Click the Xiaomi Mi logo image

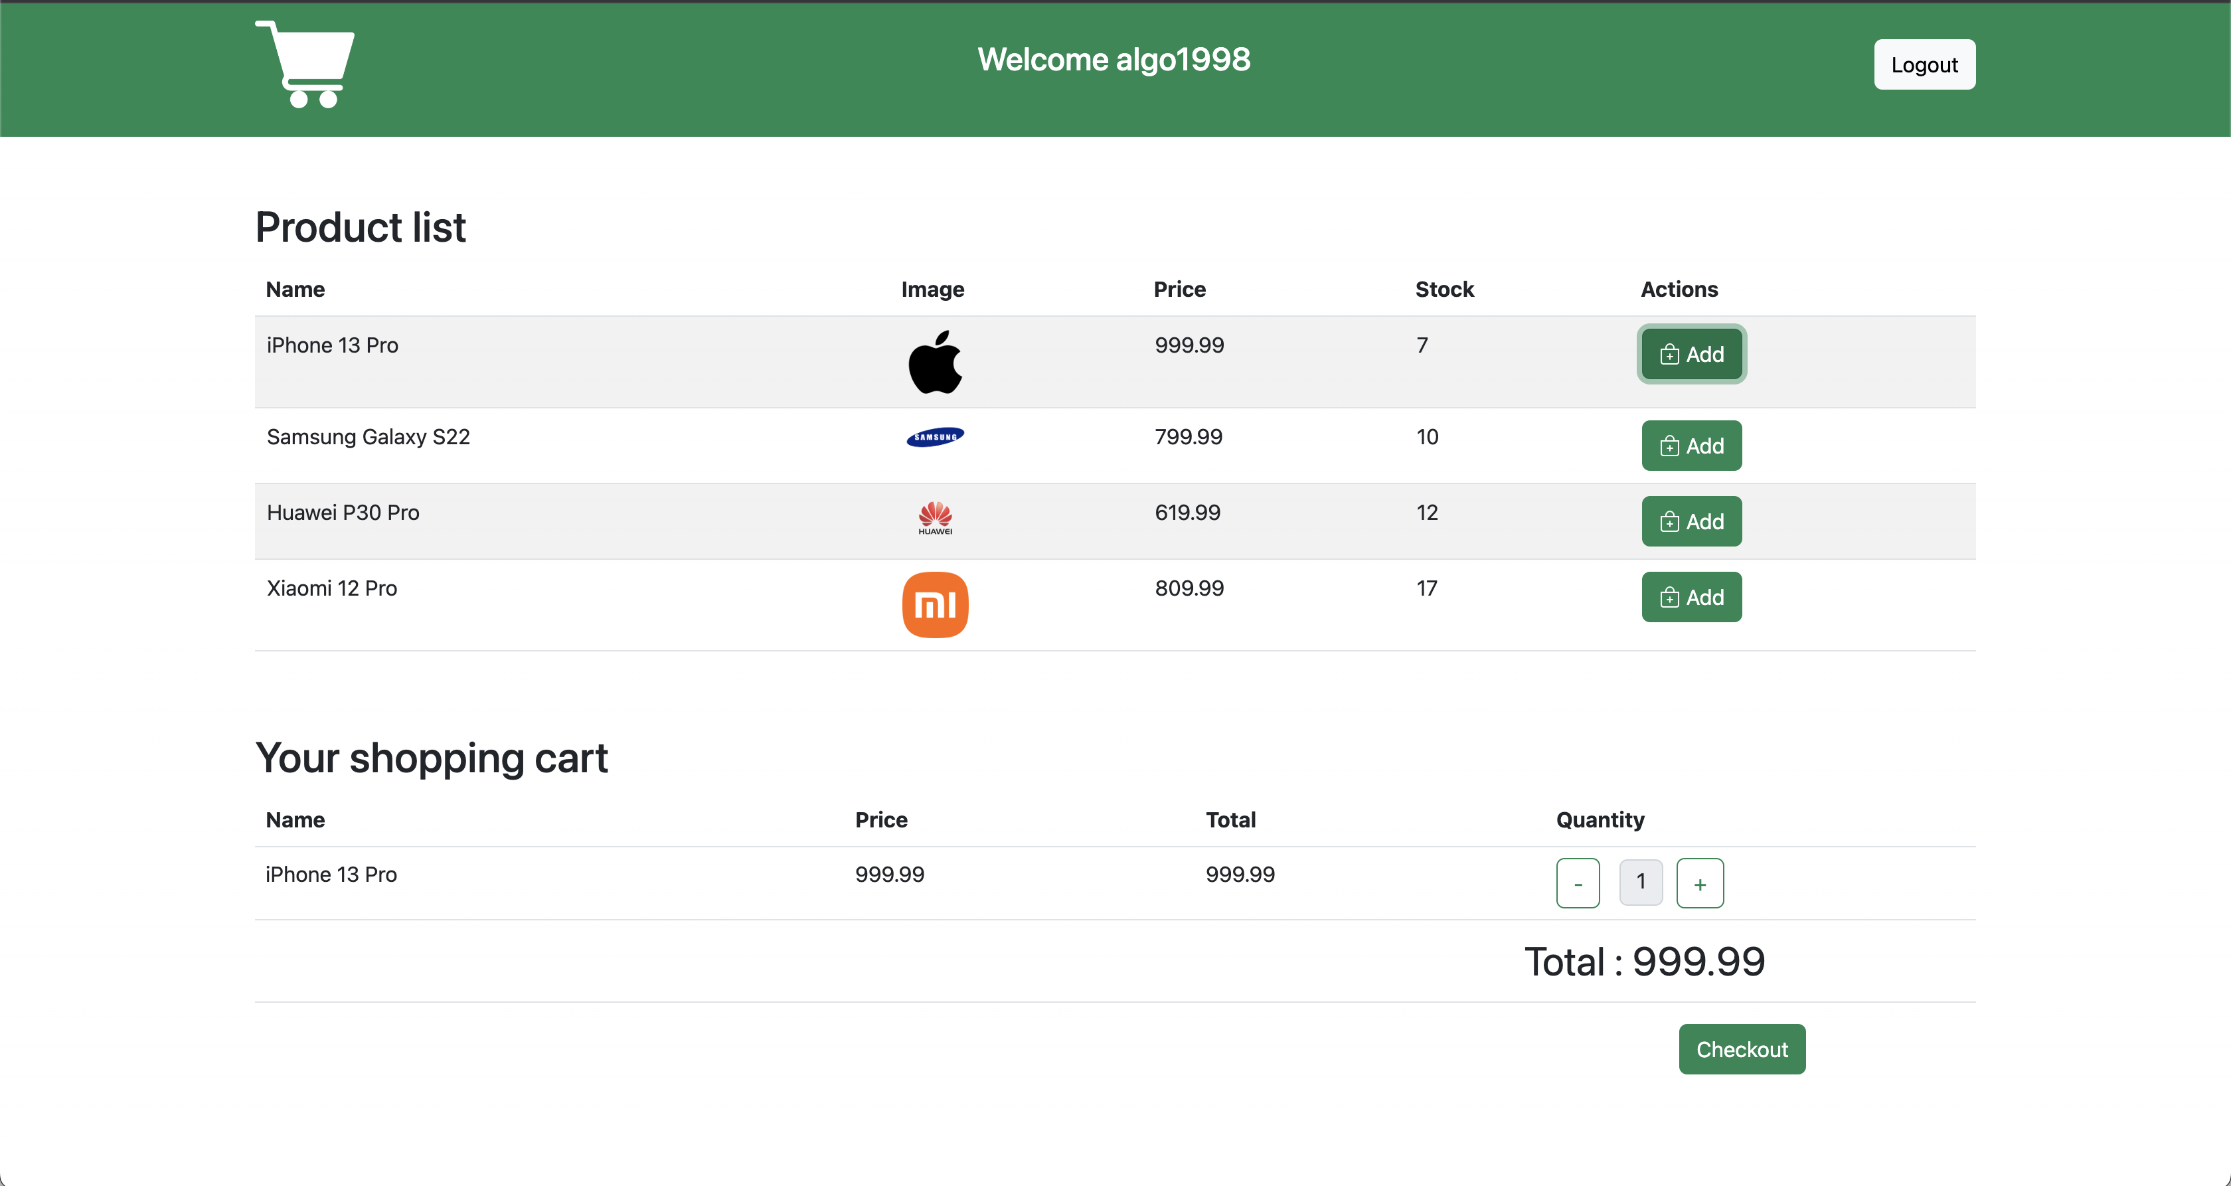click(x=936, y=605)
